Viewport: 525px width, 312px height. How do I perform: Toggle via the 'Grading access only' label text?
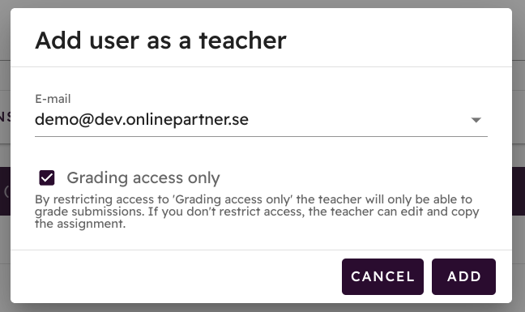click(x=143, y=177)
